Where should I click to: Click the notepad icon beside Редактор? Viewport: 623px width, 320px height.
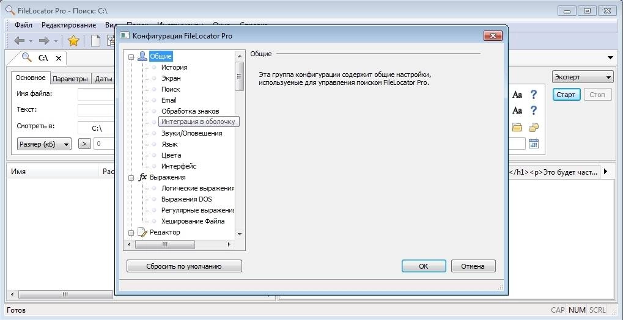coord(142,232)
